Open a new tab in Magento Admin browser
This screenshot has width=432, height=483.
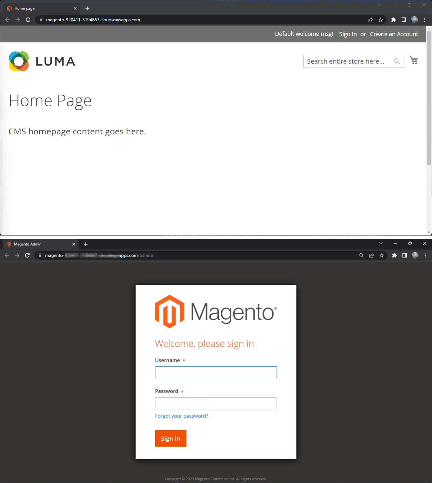86,244
